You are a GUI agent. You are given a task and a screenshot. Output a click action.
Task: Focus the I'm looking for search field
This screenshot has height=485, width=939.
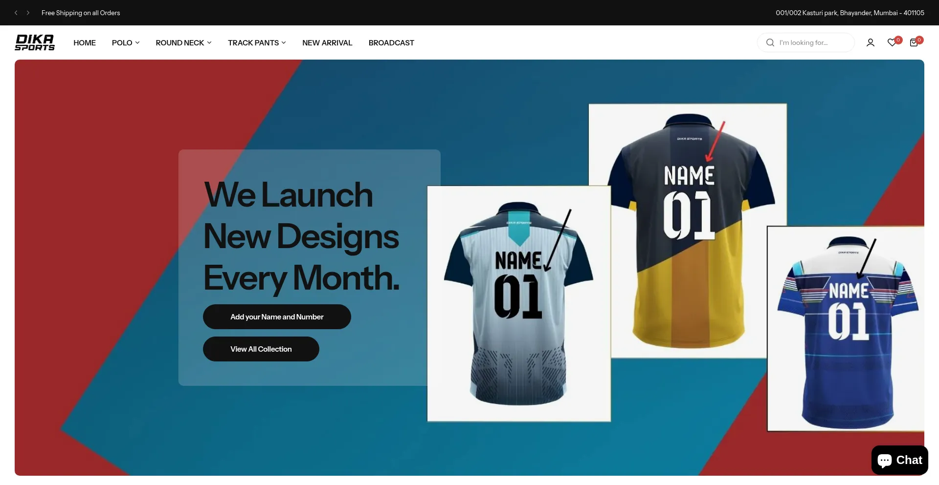tap(805, 42)
